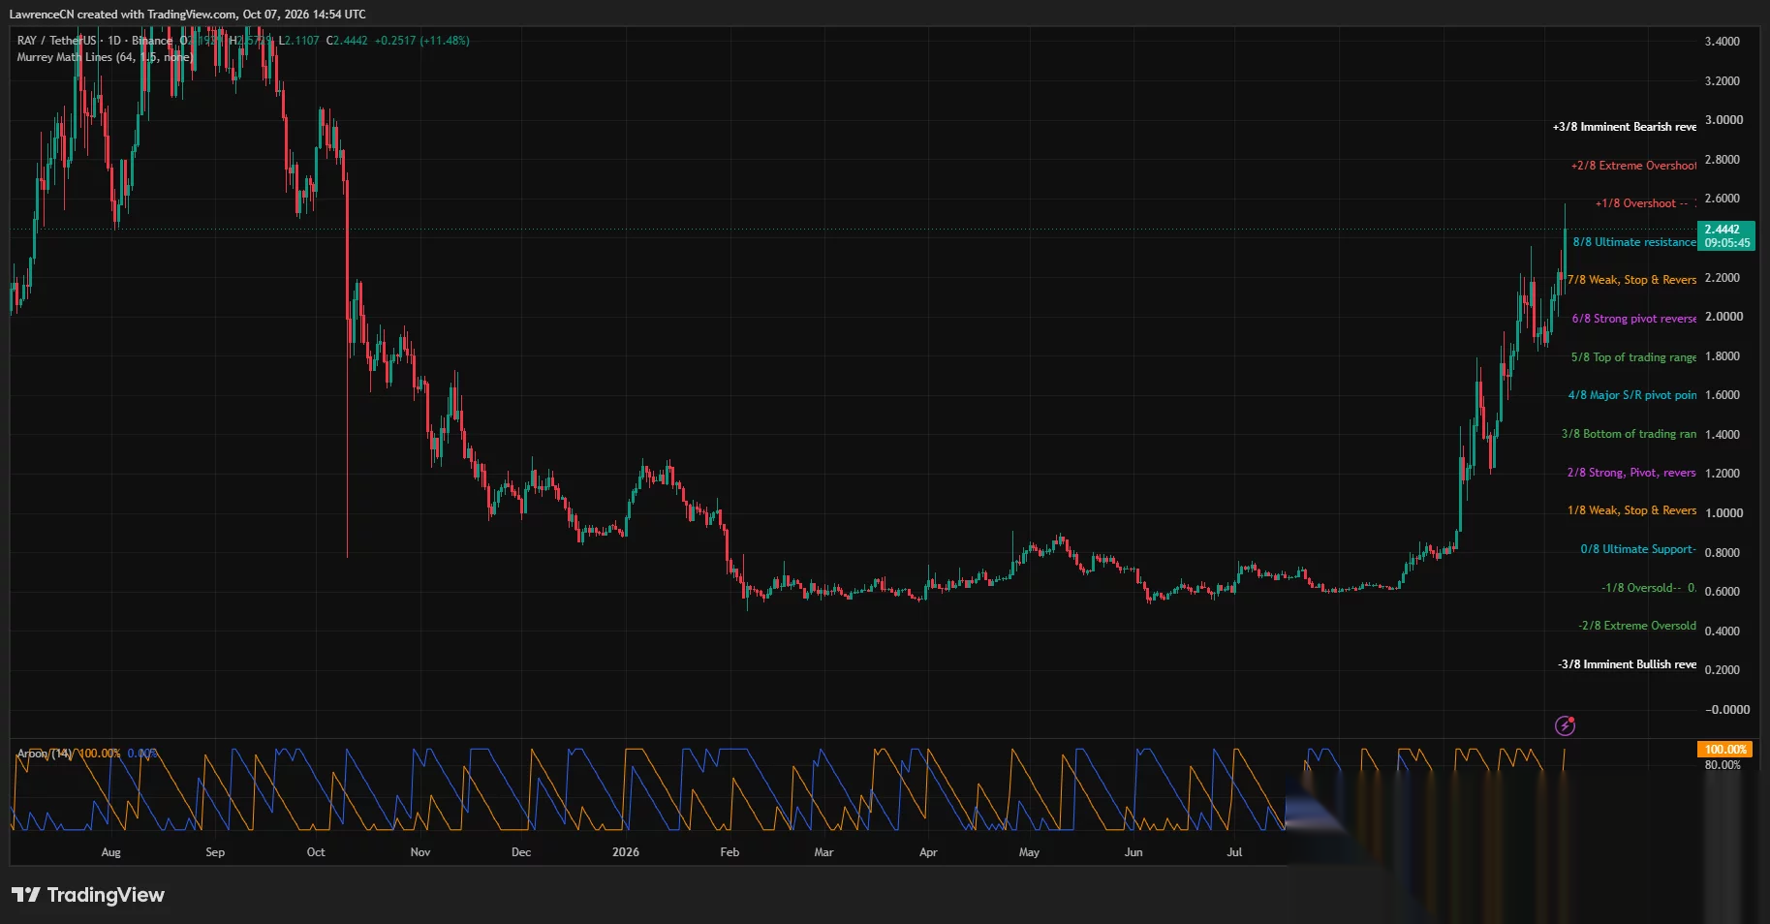The width and height of the screenshot is (1770, 924).
Task: Click the '-2/8 Extreme Oversold' level label
Action: click(x=1637, y=626)
